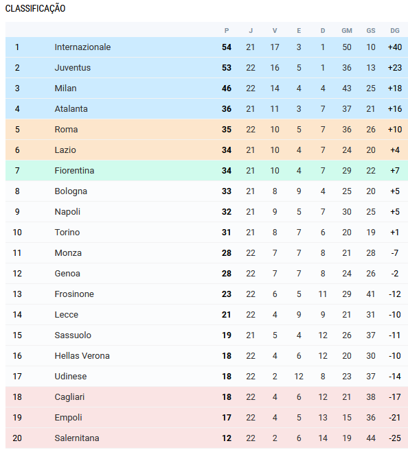Select the Frosinone team link
408x450 pixels.
(74, 294)
